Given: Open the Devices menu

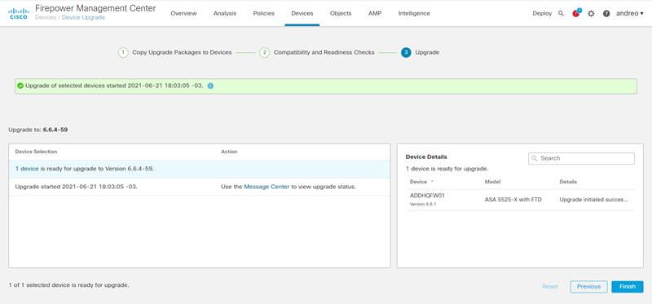Looking at the screenshot, I should point(302,13).
